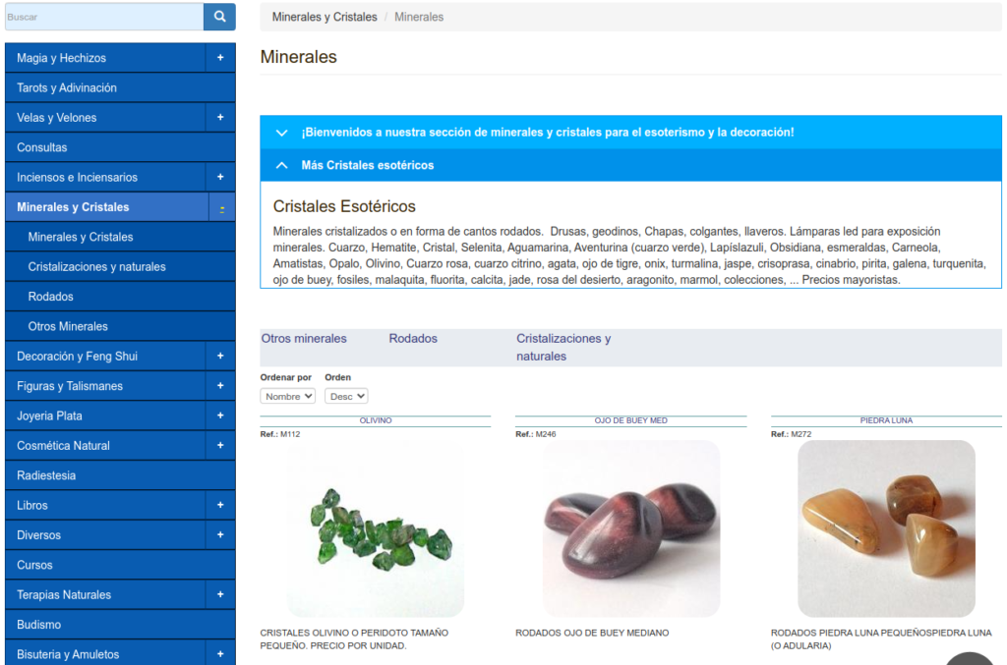Collapse Minerales y Cristales minus icon
Image resolution: width=1007 pixels, height=665 pixels.
coord(221,208)
